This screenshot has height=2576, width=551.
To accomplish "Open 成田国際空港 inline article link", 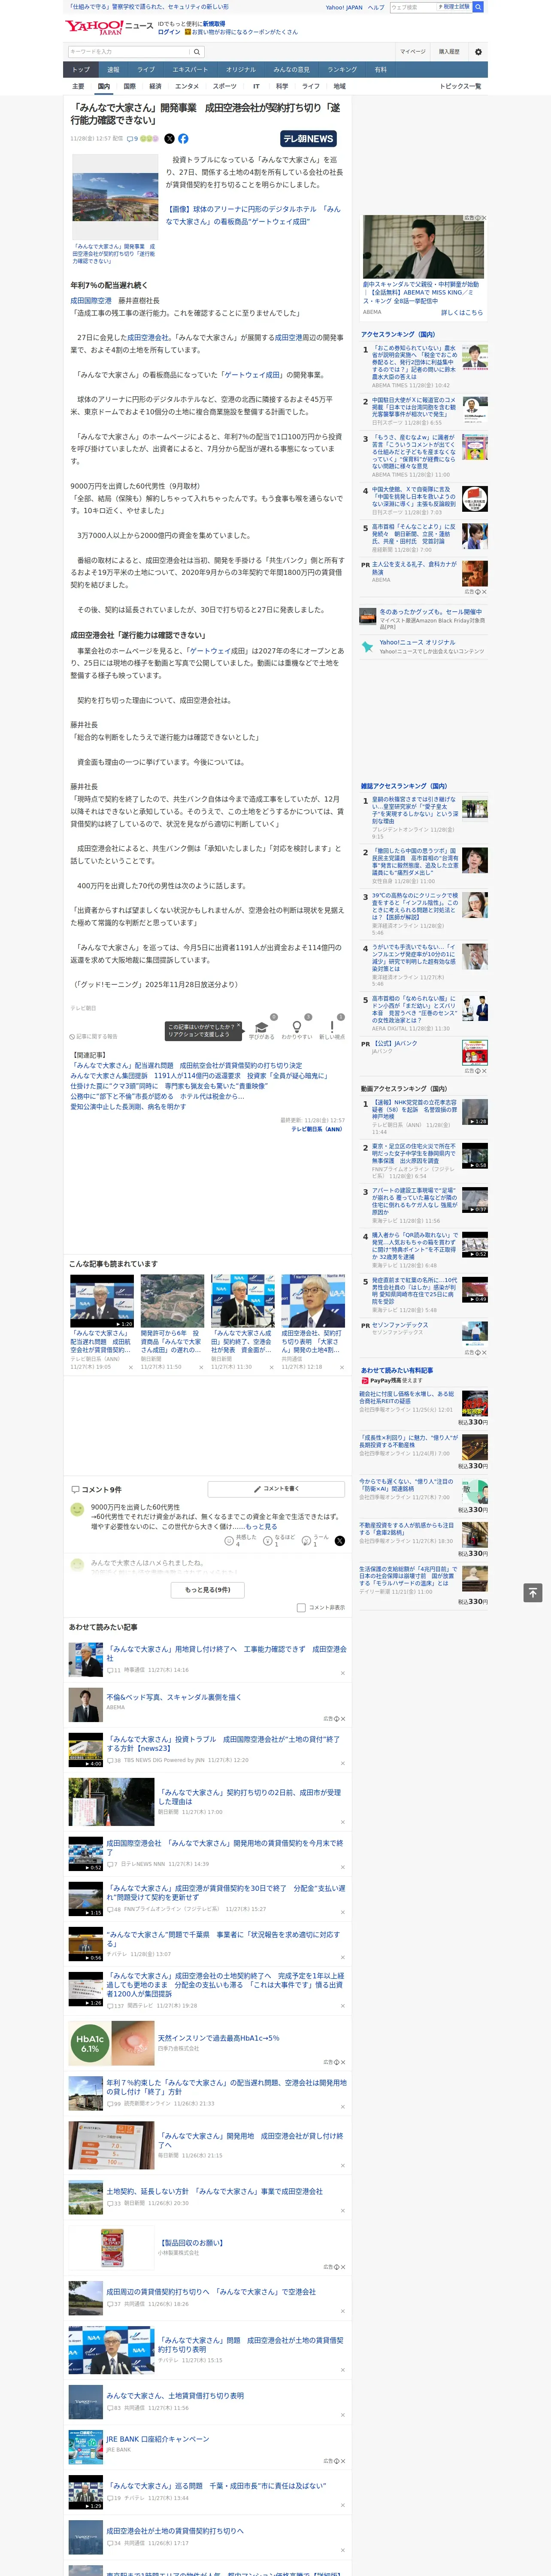I will (x=91, y=301).
